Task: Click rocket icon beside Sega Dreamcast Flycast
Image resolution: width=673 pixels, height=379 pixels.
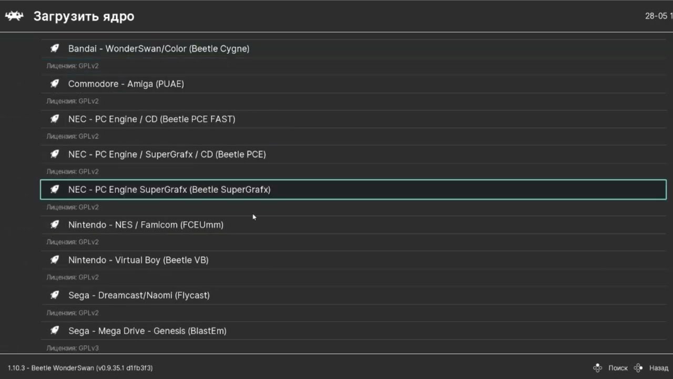Action: tap(55, 295)
